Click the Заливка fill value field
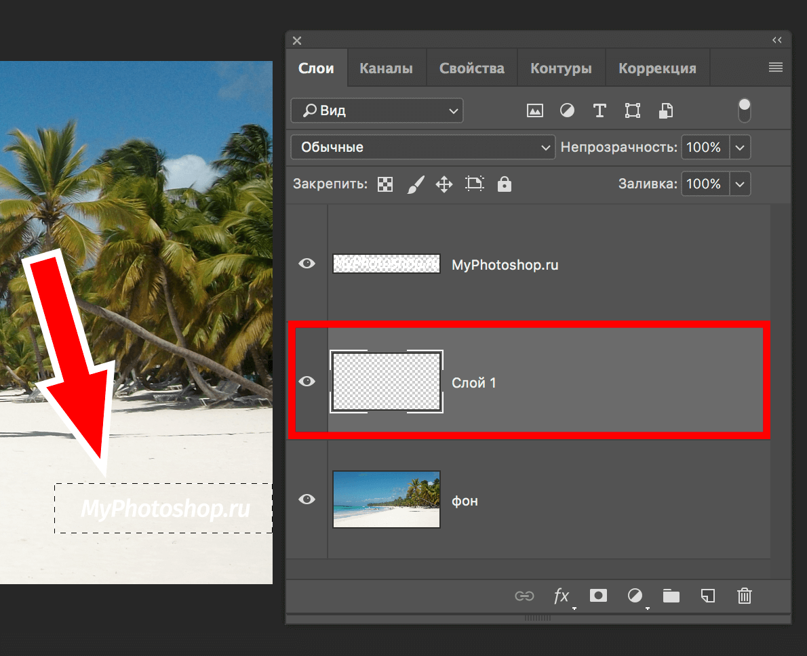This screenshot has height=656, width=807. point(704,184)
